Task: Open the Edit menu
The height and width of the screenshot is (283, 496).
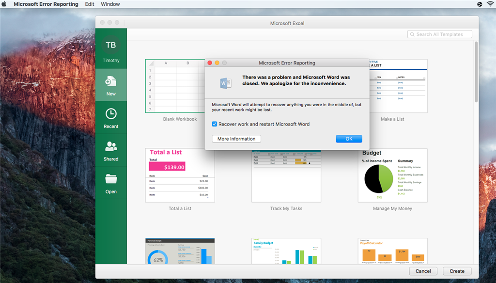Action: pos(90,4)
